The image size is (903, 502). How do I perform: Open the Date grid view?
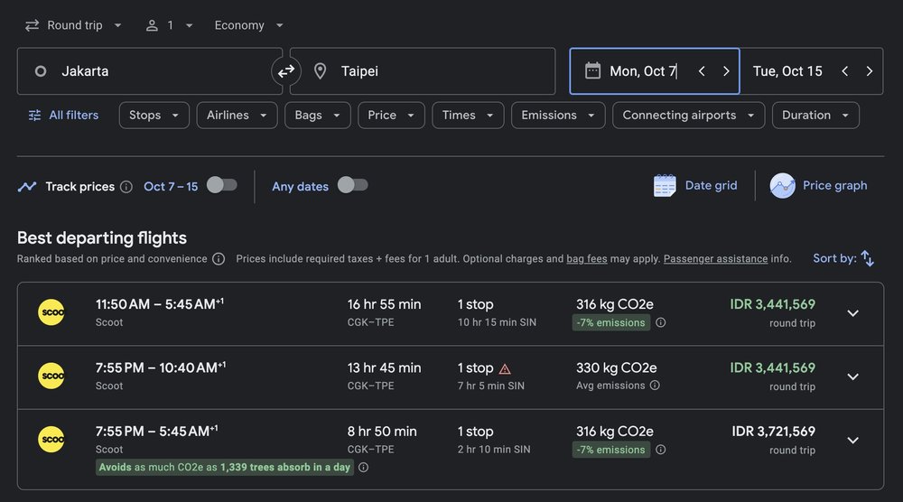point(696,185)
